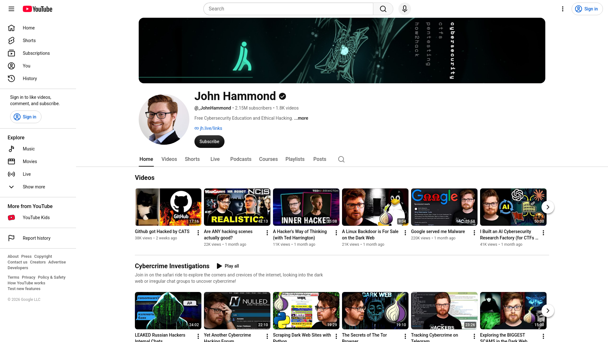Viewport: 608px width, 342px height.
Task: Open title A Hacker's Way of Thinking
Action: click(x=300, y=235)
